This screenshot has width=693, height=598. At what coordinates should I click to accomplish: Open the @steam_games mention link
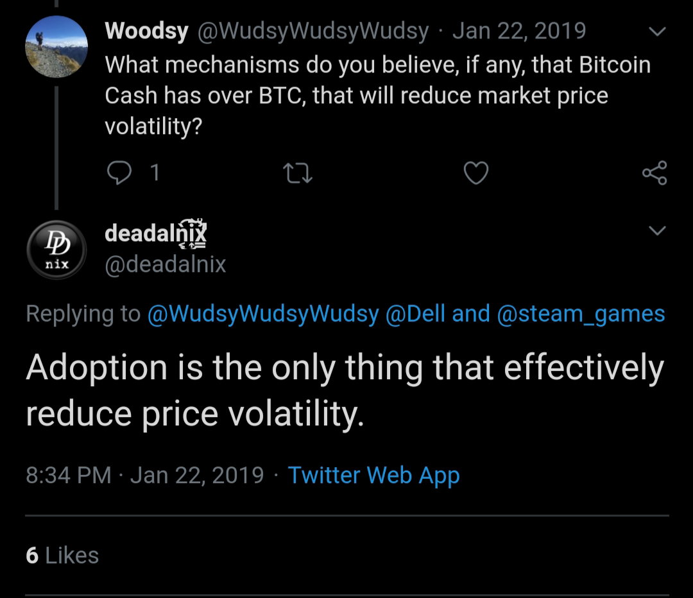click(x=581, y=314)
